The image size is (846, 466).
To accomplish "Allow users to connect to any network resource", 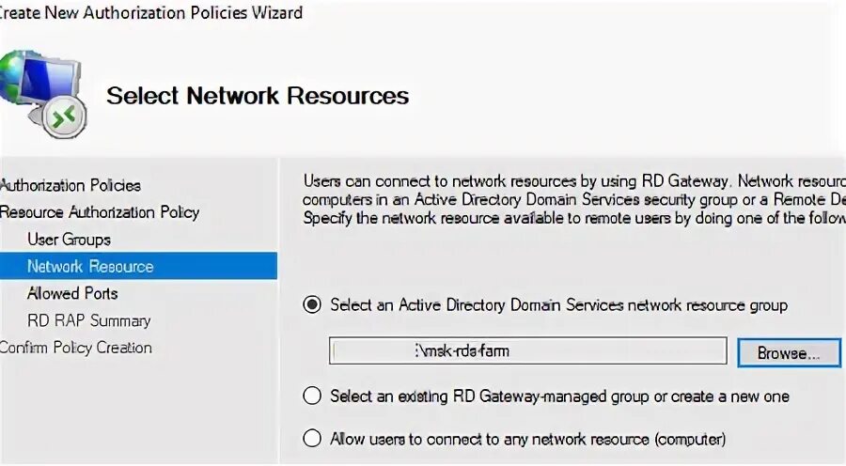I will [312, 439].
